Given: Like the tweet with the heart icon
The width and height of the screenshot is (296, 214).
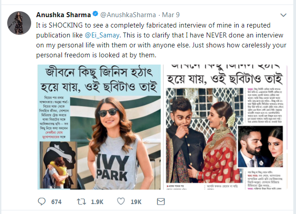Looking at the screenshot, I should coord(121,202).
